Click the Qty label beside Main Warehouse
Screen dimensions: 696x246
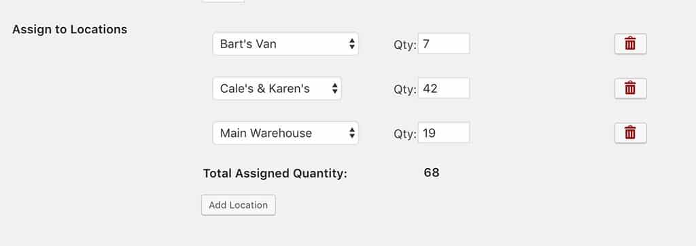[x=405, y=134]
